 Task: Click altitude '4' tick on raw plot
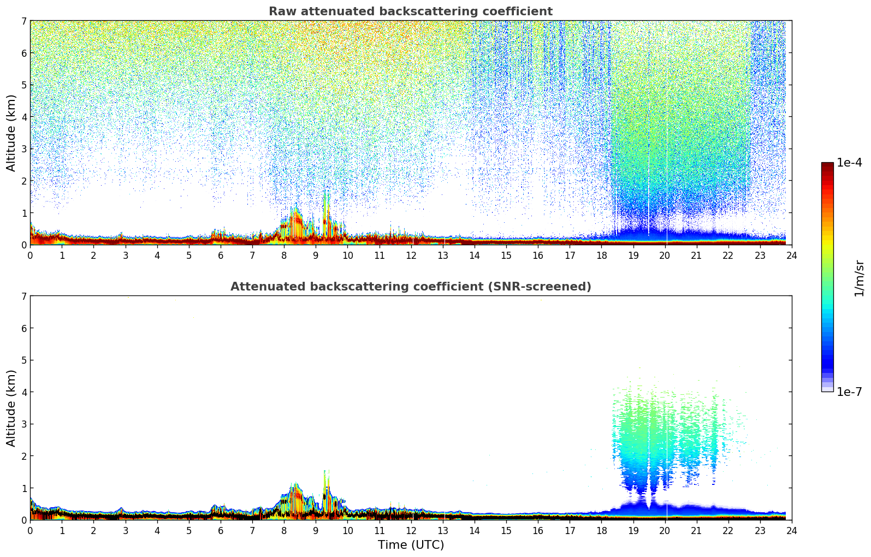[x=23, y=117]
